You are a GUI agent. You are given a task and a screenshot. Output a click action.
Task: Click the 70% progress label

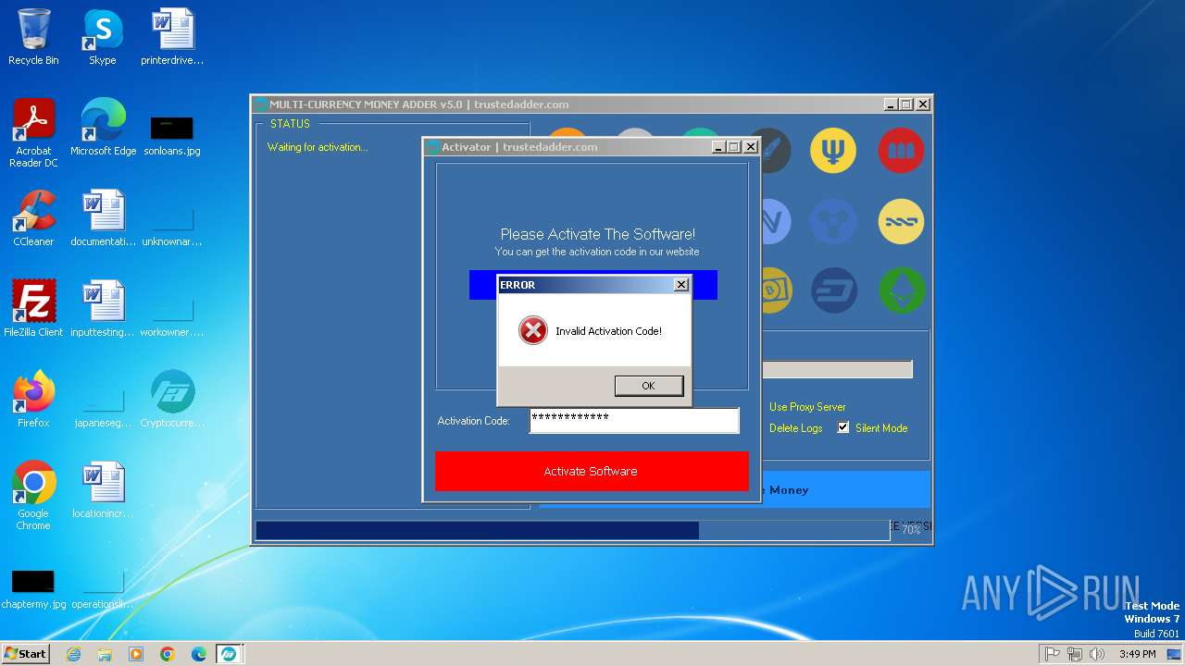(911, 530)
